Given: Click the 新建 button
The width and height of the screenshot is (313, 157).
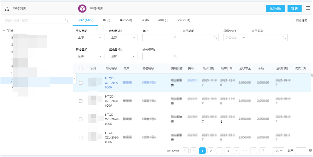Looking at the screenshot, I should (294, 9).
